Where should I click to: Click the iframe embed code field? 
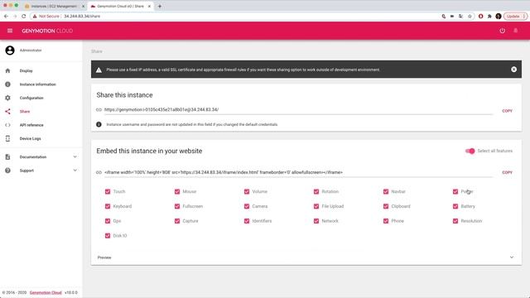click(298, 172)
